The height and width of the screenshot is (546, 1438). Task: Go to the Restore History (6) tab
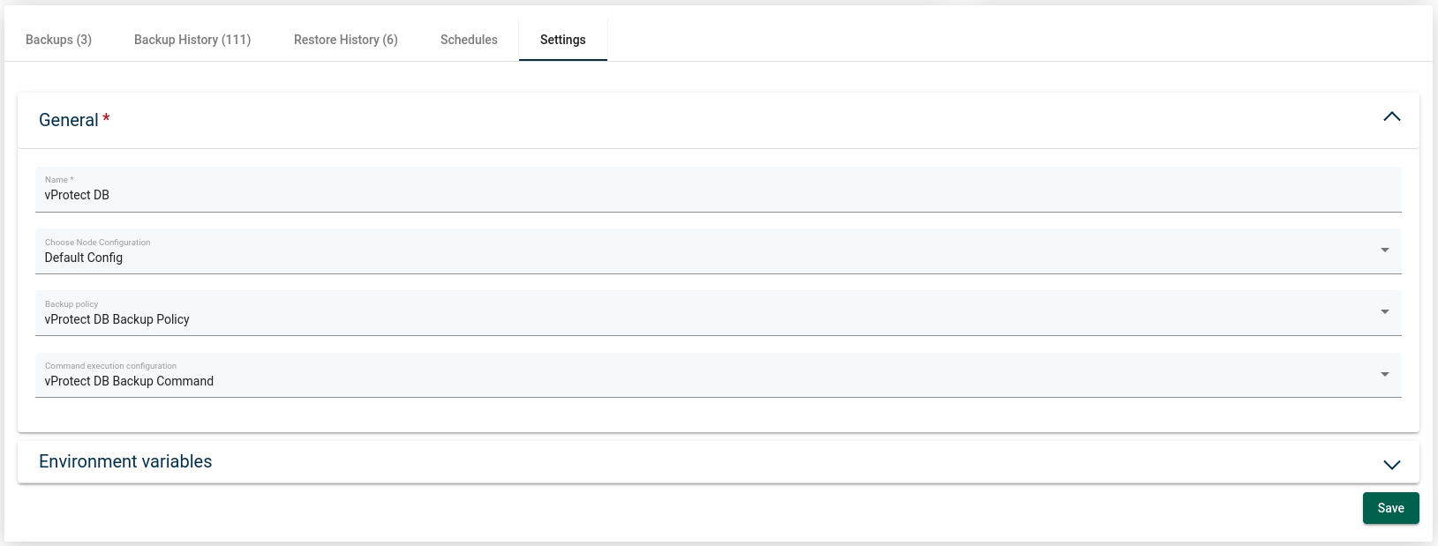tap(345, 40)
